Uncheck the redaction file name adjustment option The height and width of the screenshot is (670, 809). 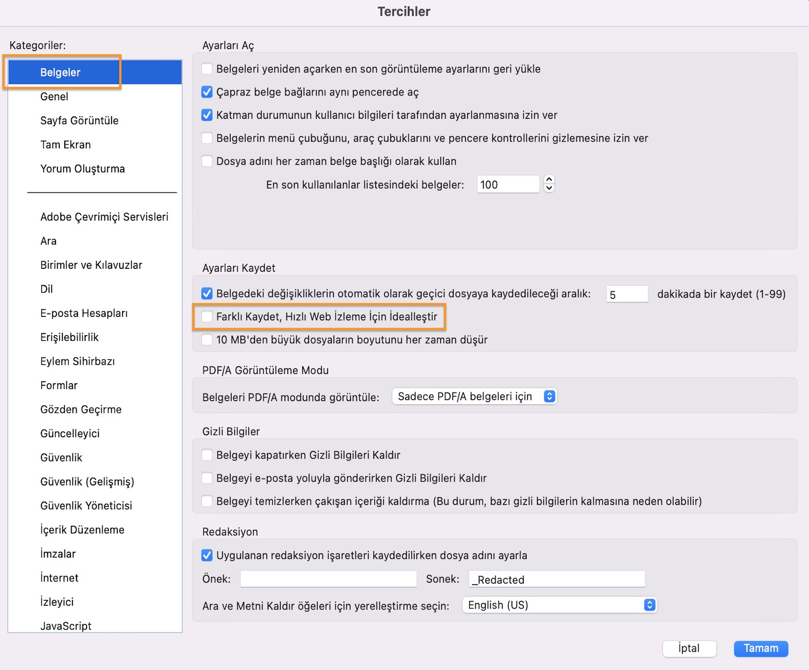tap(207, 555)
